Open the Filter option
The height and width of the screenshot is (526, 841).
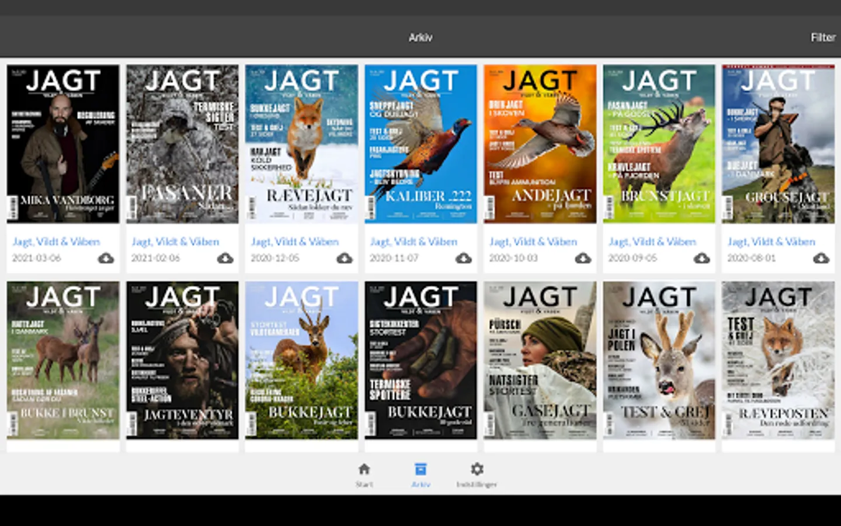pyautogui.click(x=823, y=37)
